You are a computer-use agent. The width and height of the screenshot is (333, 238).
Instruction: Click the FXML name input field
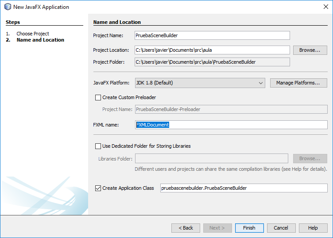point(231,125)
